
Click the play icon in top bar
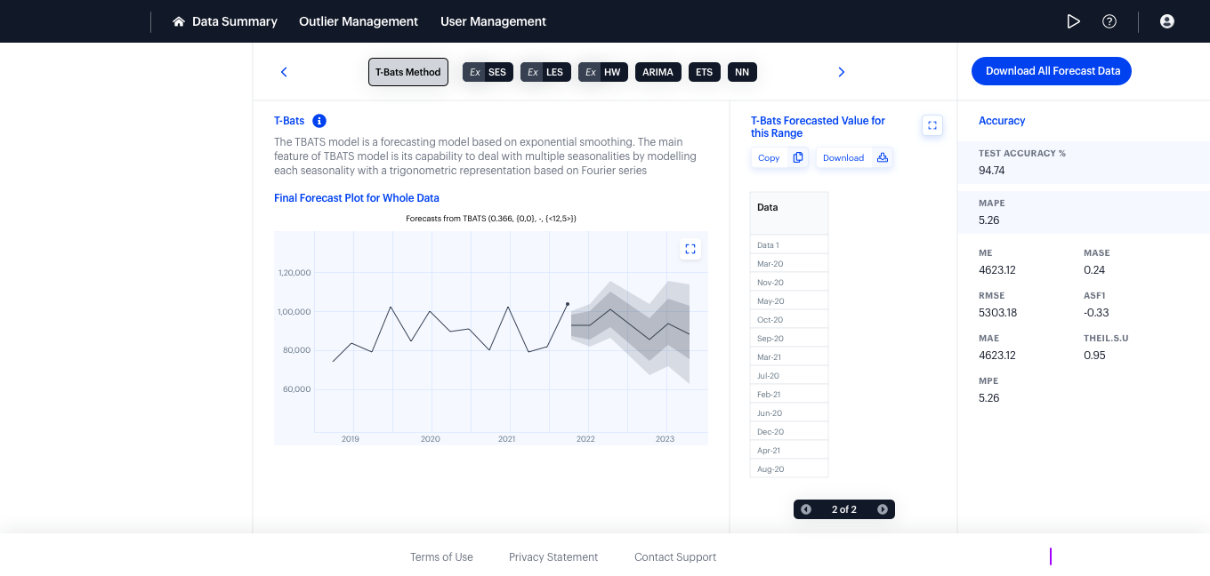pos(1073,21)
